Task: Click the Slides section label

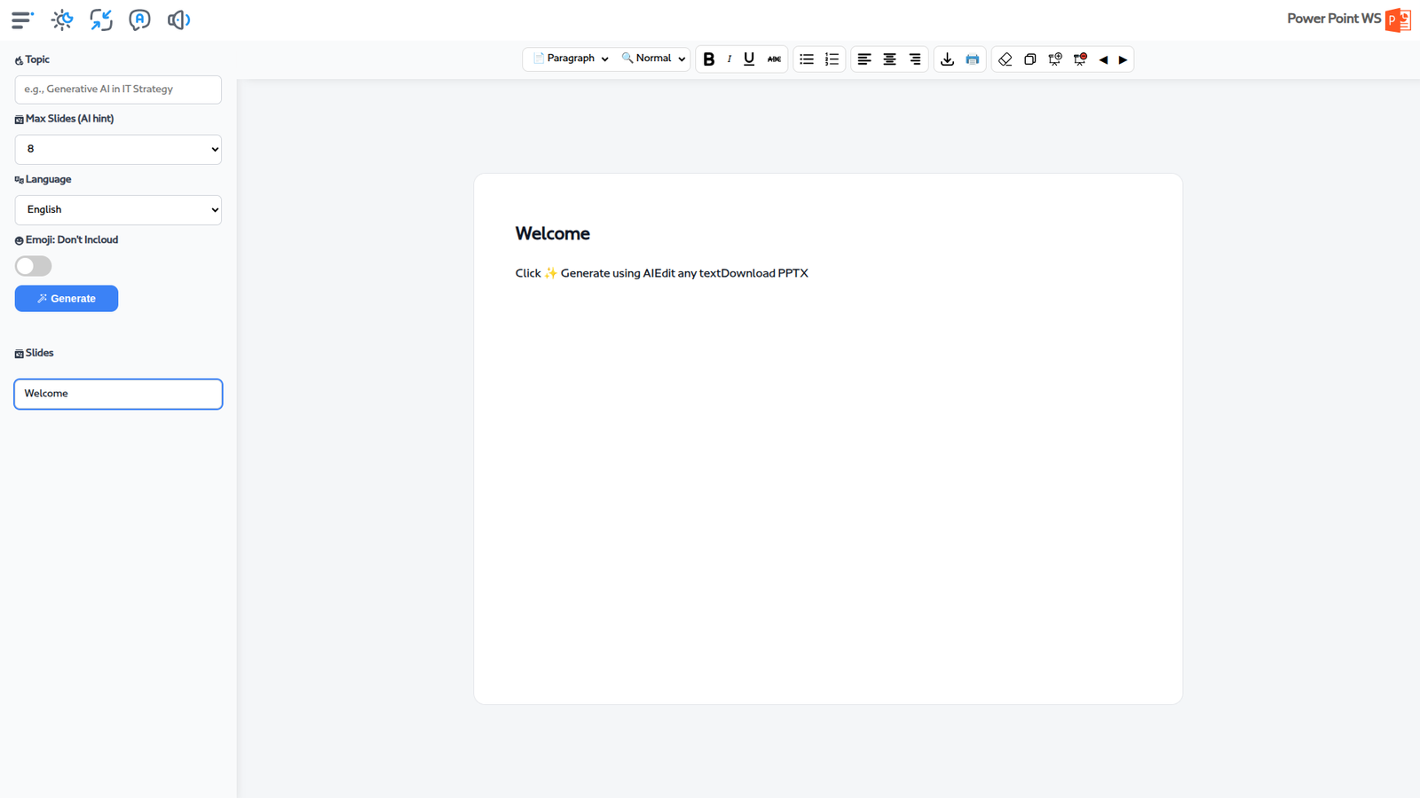Action: (39, 353)
